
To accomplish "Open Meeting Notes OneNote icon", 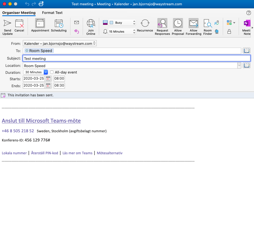I will pos(247,23).
